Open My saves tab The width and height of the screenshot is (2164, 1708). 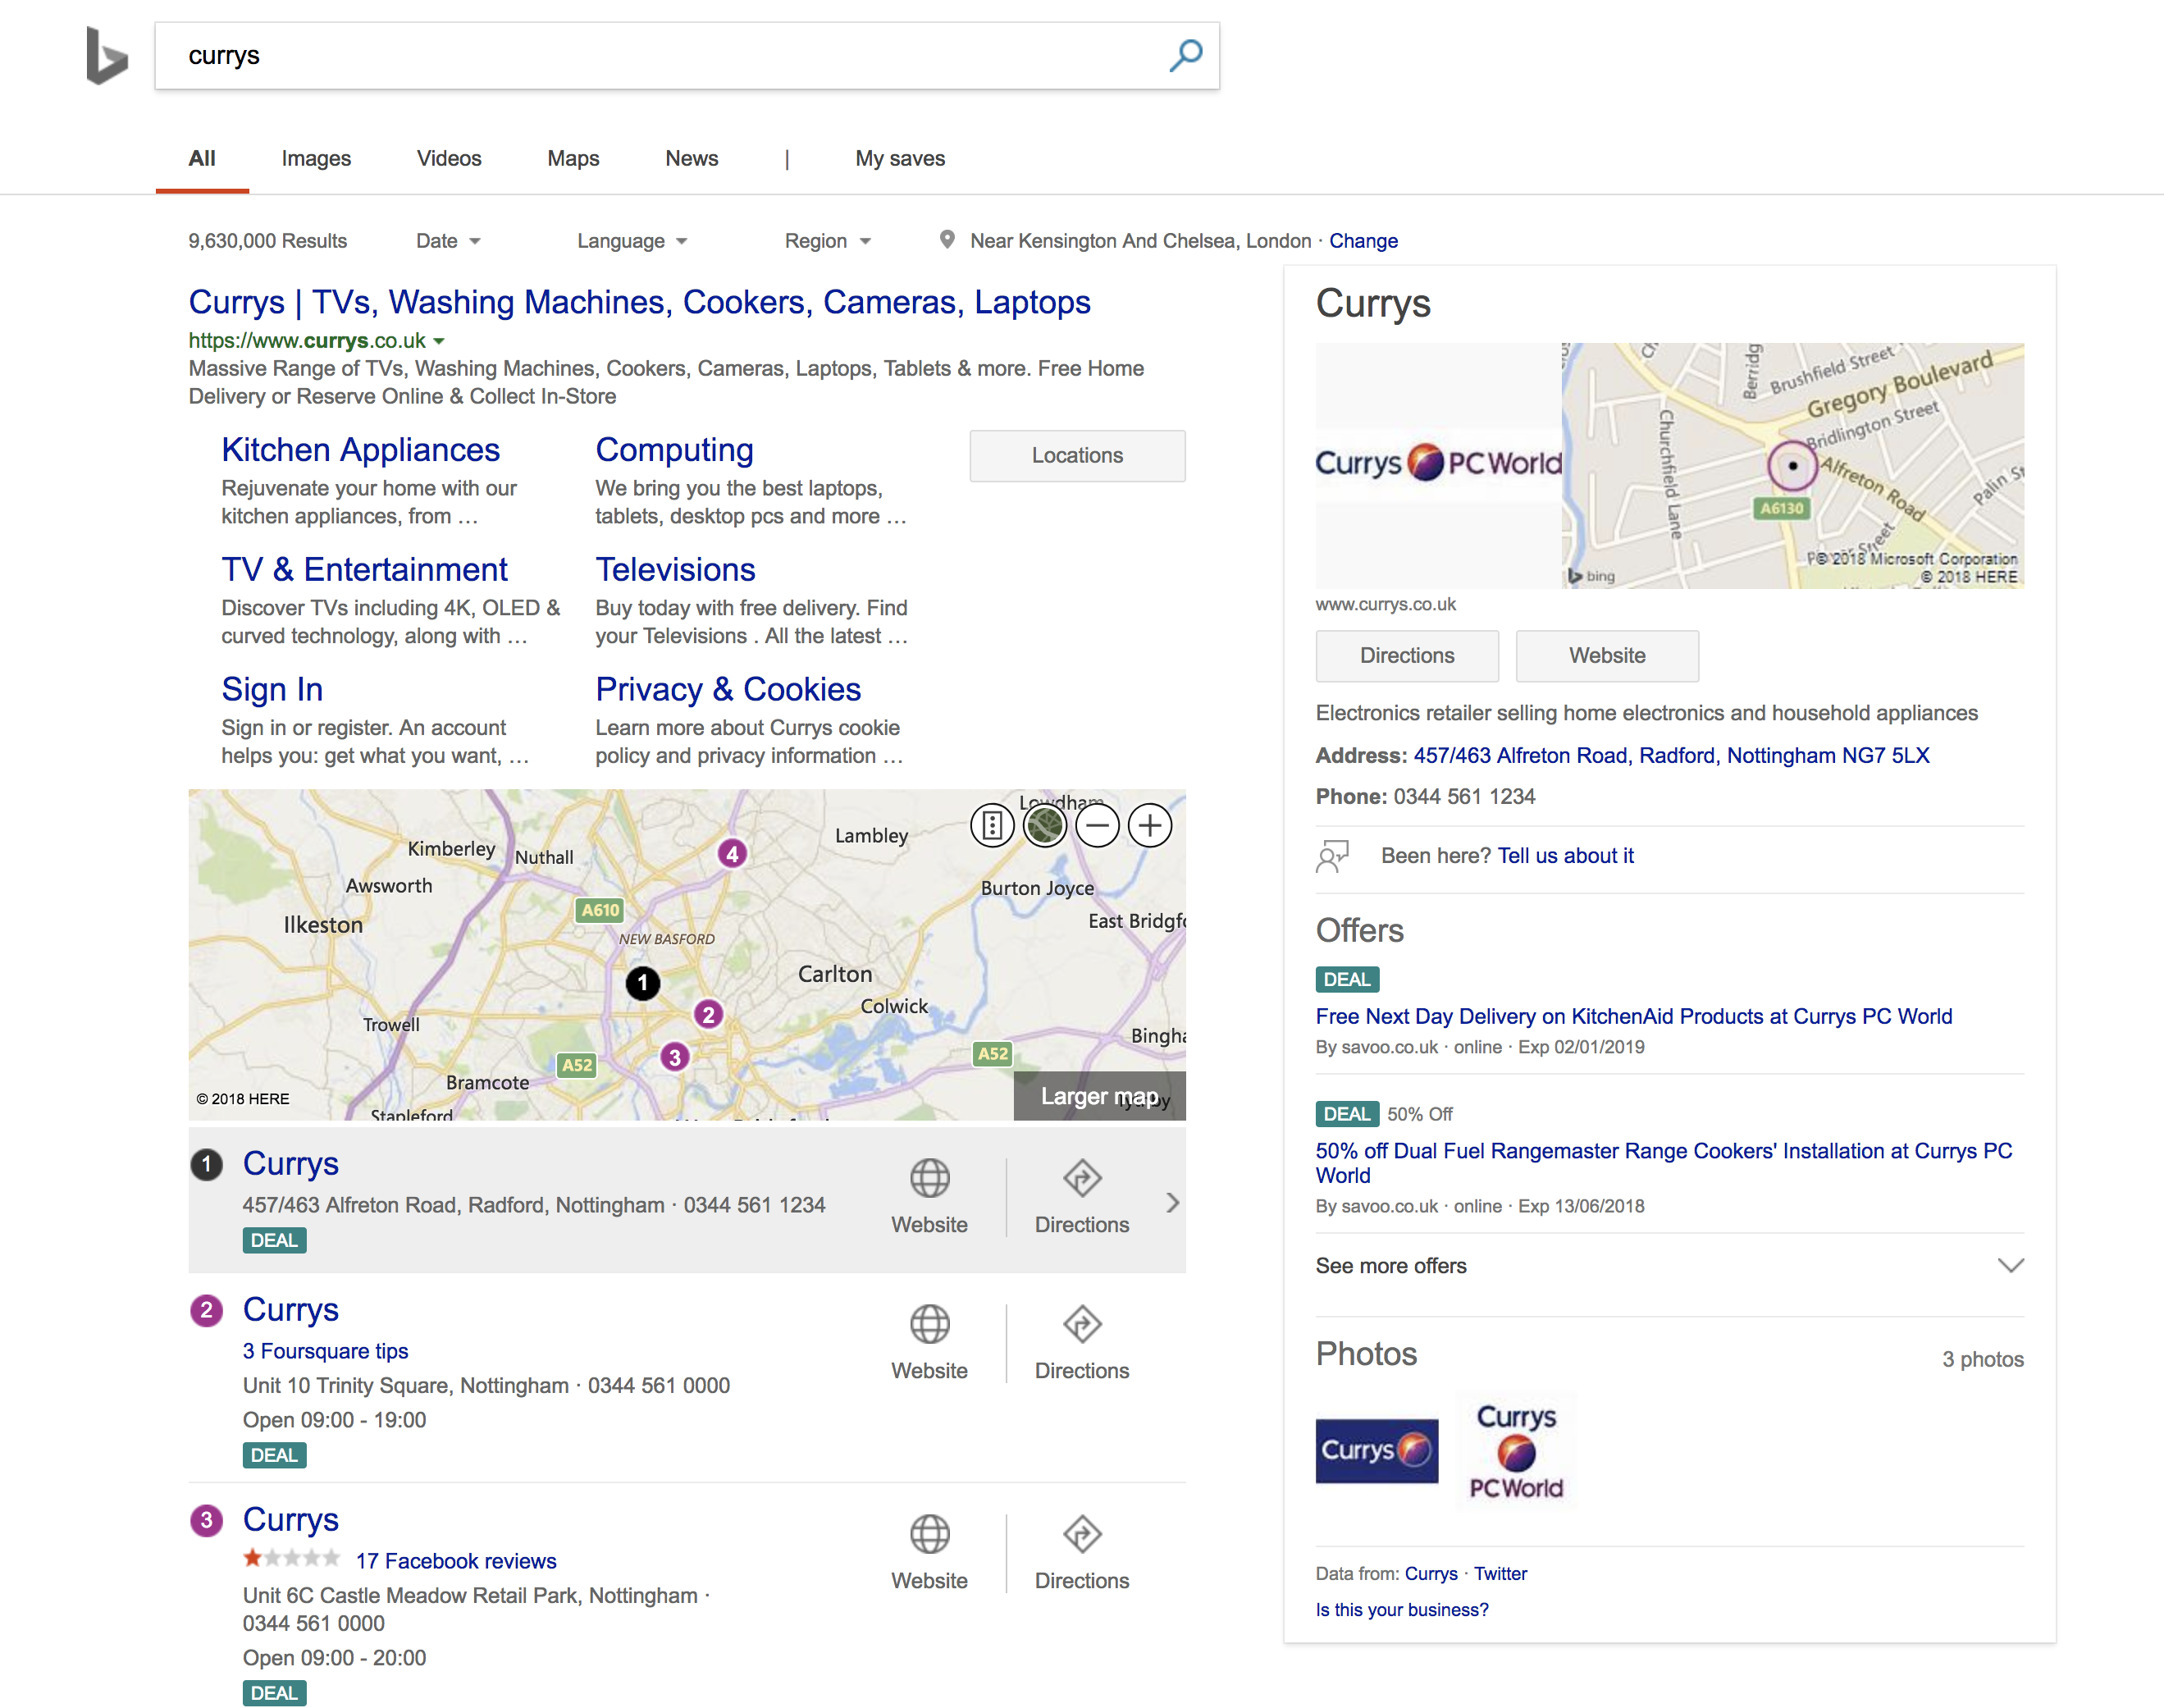(900, 158)
